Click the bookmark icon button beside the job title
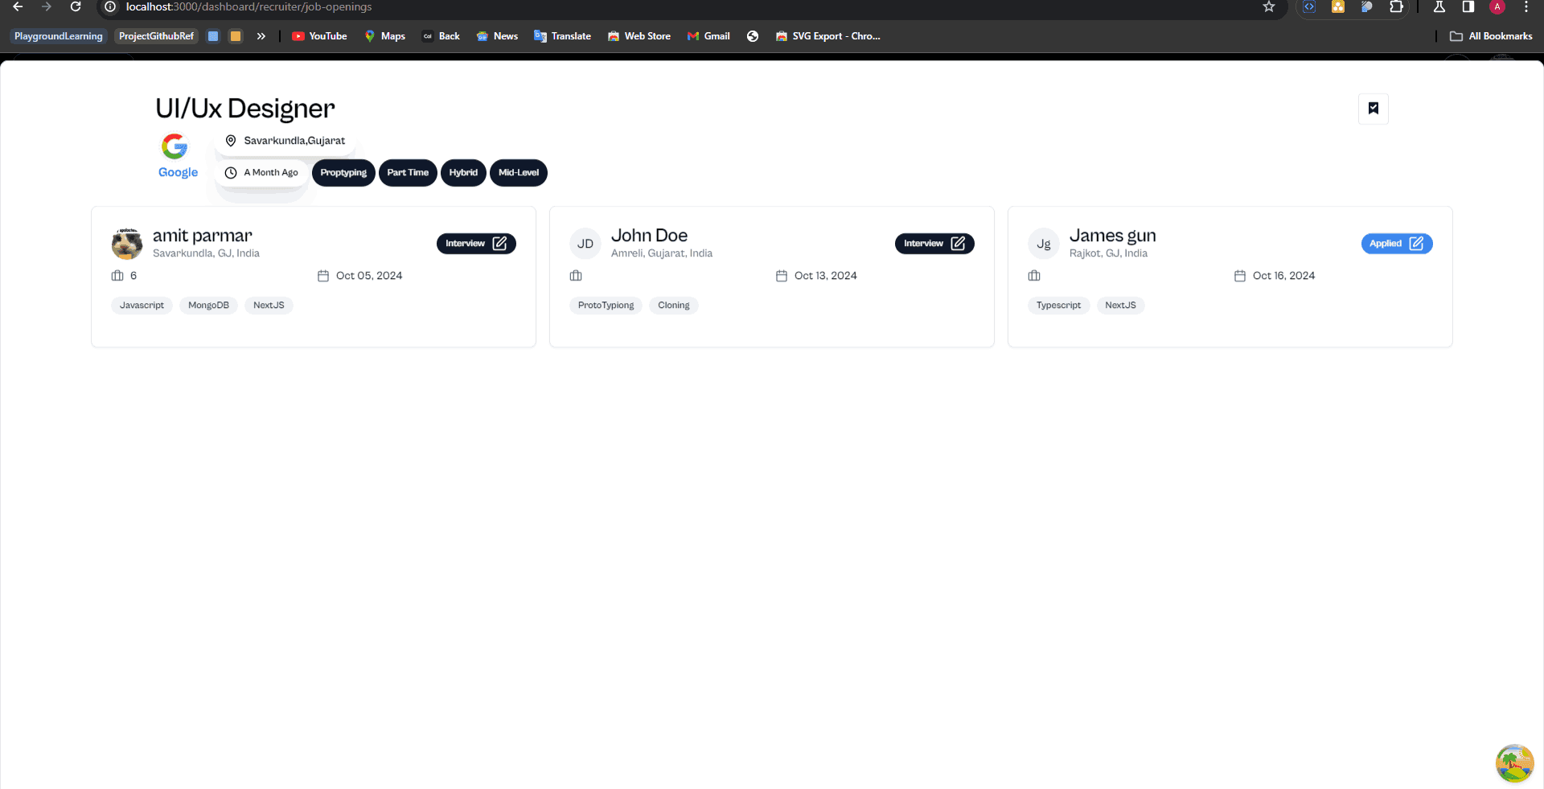The image size is (1544, 789). tap(1374, 109)
